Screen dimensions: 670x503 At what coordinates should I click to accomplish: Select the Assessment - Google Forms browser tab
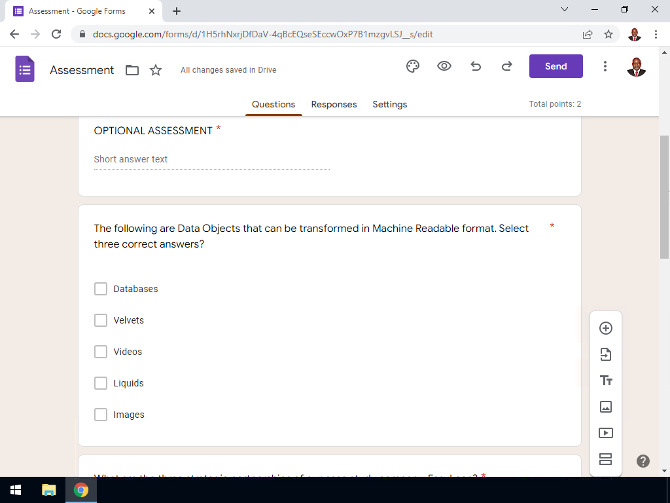click(84, 11)
